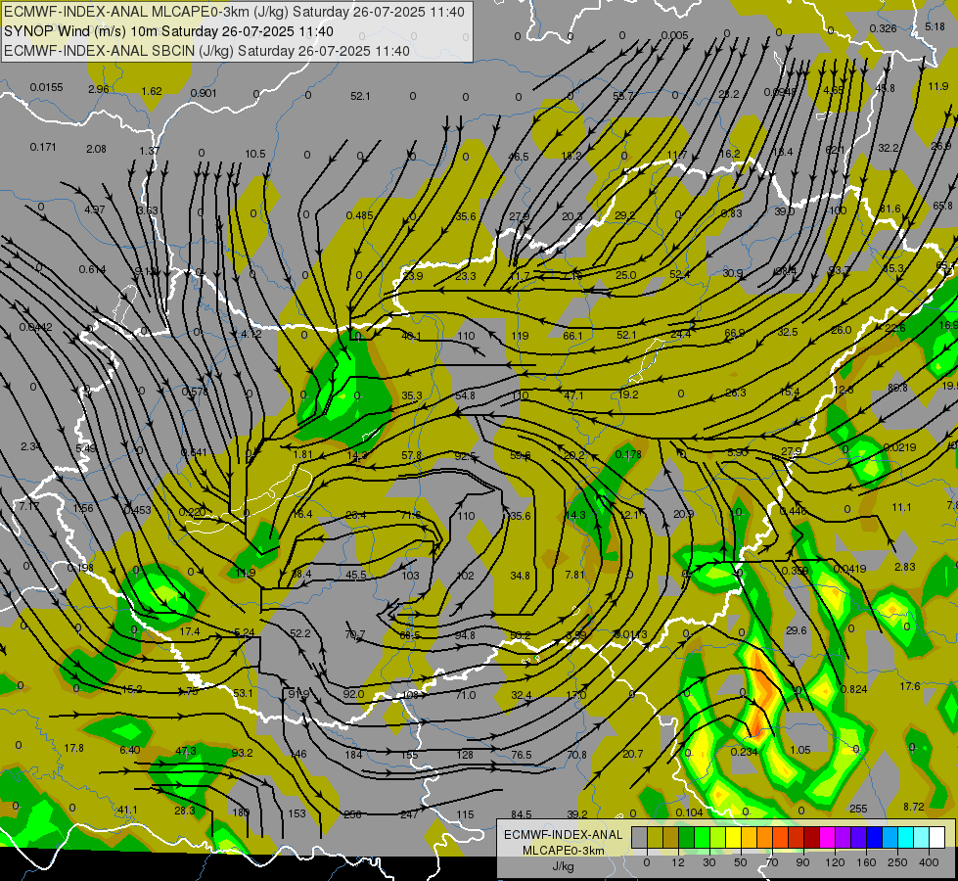Click the SBCIN title line in header

206,51
